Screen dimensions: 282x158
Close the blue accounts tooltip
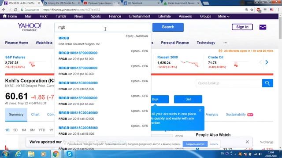pos(200,110)
